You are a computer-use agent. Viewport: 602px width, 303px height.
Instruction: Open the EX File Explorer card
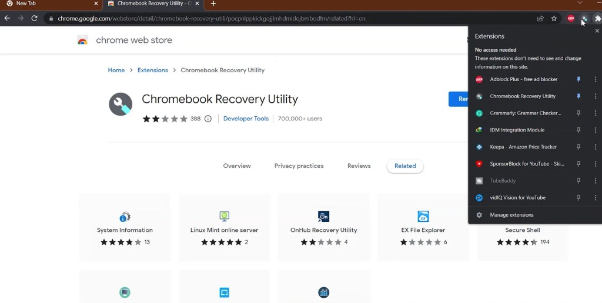423,227
